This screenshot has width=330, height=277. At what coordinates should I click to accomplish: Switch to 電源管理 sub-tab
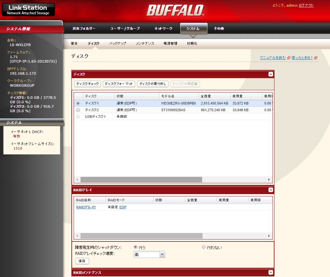170,44
